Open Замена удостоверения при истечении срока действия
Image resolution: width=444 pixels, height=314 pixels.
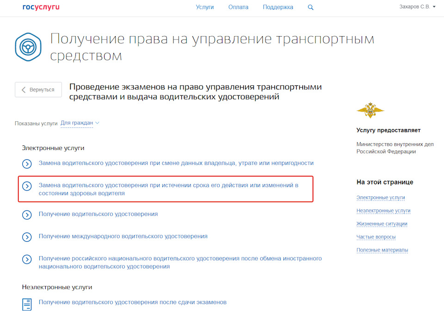coord(168,189)
